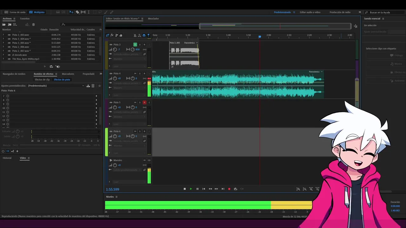The image size is (406, 228).
Task: Switch to Multipista view
Action: tap(37, 12)
